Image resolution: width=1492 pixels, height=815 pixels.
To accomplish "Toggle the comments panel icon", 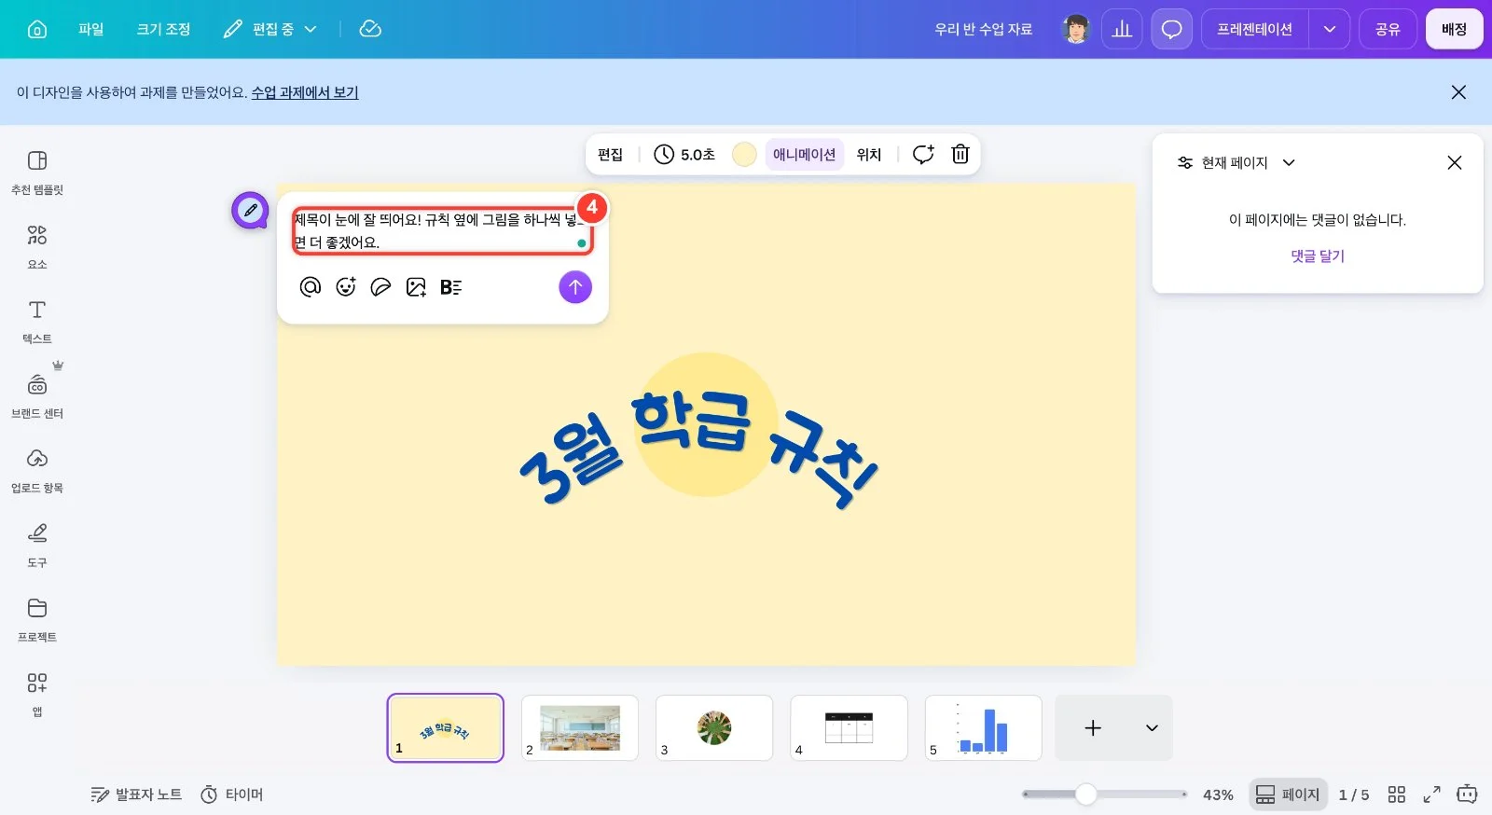I will pos(1171,29).
